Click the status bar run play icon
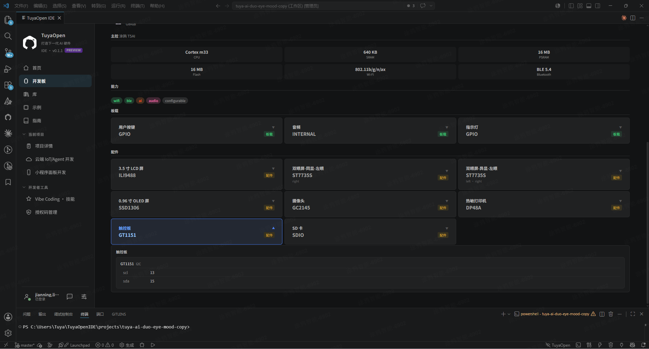Screen dimensions: 649x349 pos(153,345)
